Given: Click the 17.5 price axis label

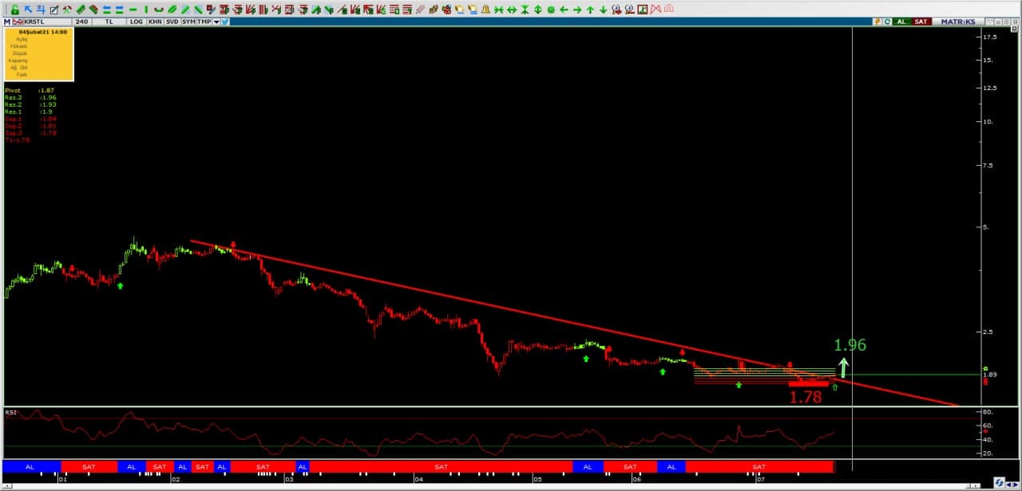Looking at the screenshot, I should (989, 37).
